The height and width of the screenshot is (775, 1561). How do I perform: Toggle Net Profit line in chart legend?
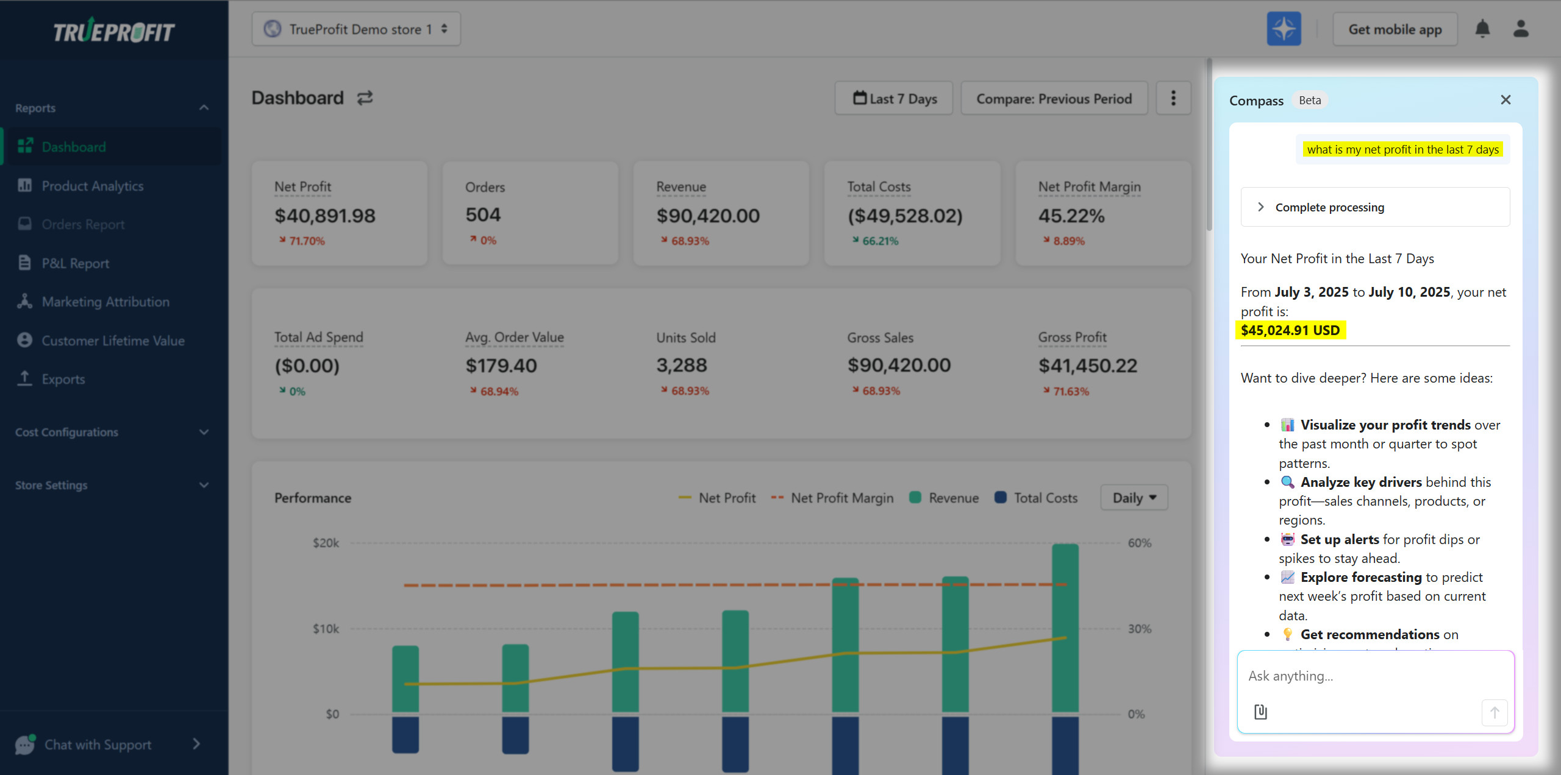click(718, 497)
